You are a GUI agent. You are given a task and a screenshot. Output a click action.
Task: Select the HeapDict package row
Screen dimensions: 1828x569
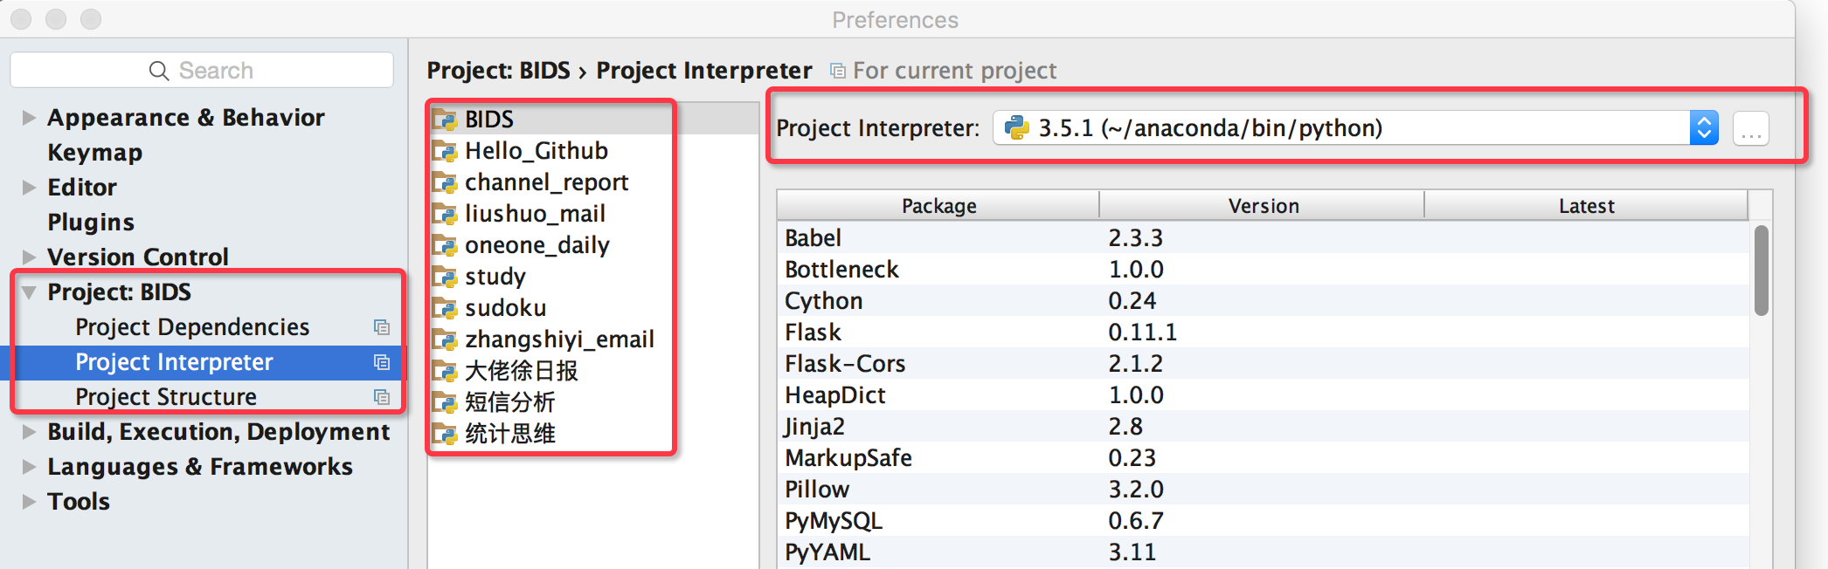point(1263,395)
